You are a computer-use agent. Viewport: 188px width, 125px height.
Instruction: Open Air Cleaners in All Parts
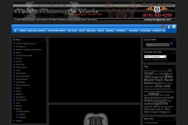click(x=21, y=47)
